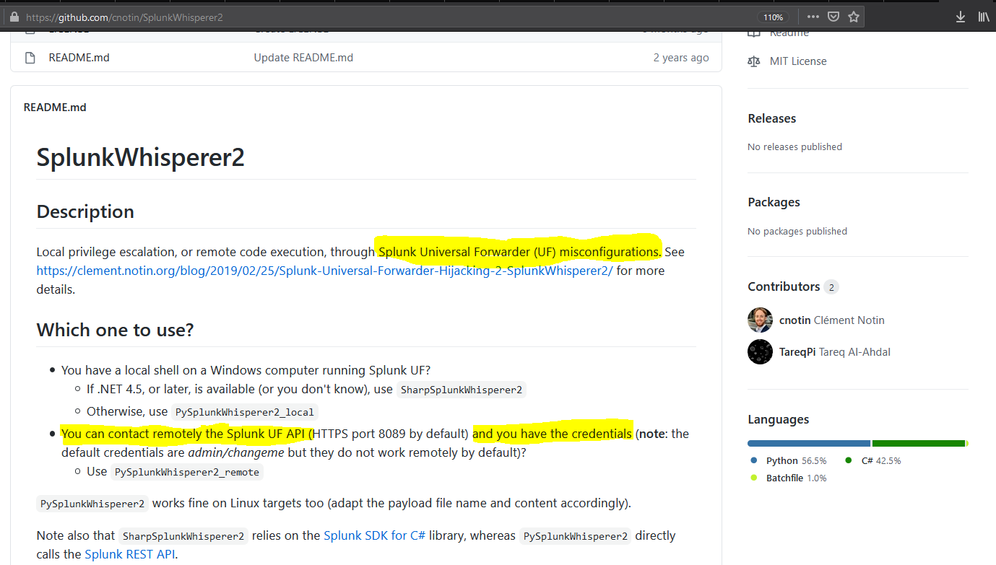Open the Splunk REST API link
Image resolution: width=996 pixels, height=565 pixels.
click(x=129, y=554)
